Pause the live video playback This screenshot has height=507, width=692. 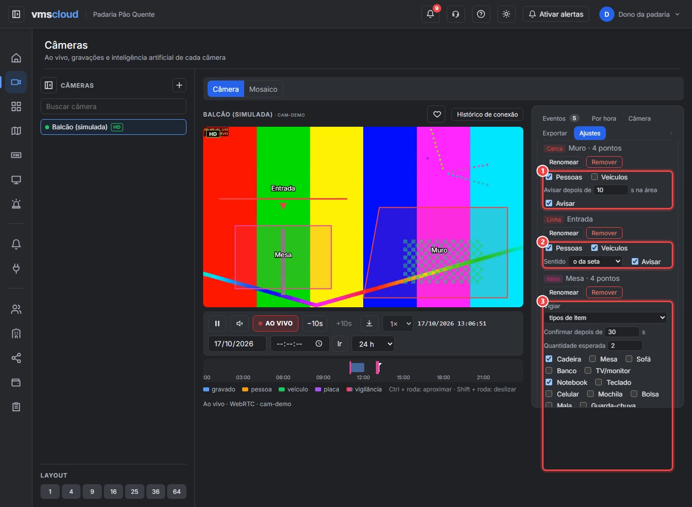coord(217,323)
